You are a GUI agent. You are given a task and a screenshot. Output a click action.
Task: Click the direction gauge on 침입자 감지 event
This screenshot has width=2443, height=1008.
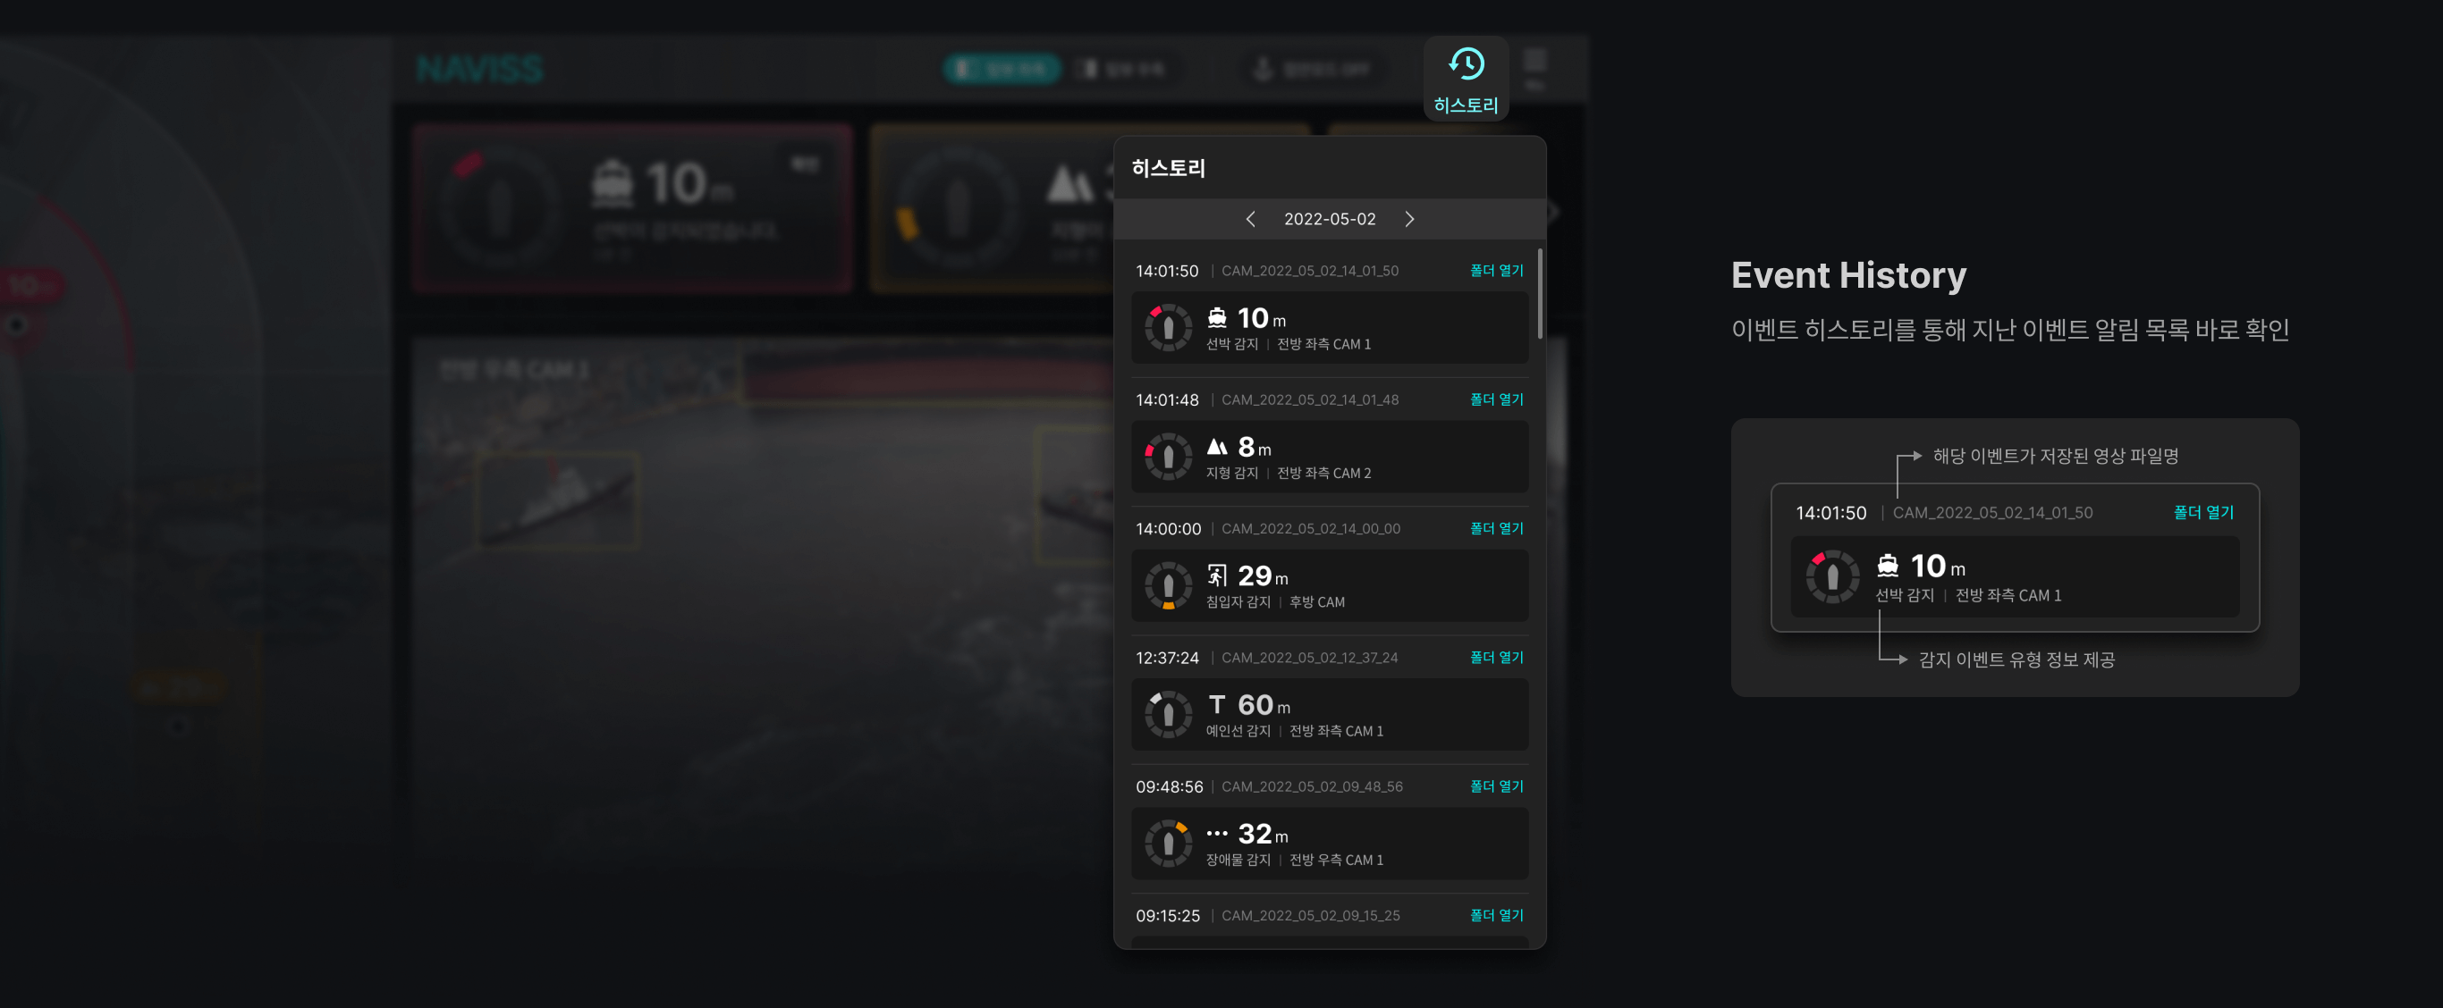(x=1169, y=585)
